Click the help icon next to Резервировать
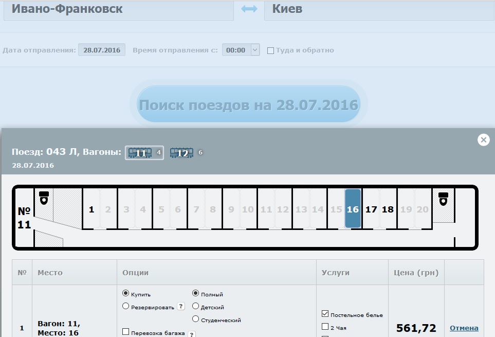 point(181,306)
